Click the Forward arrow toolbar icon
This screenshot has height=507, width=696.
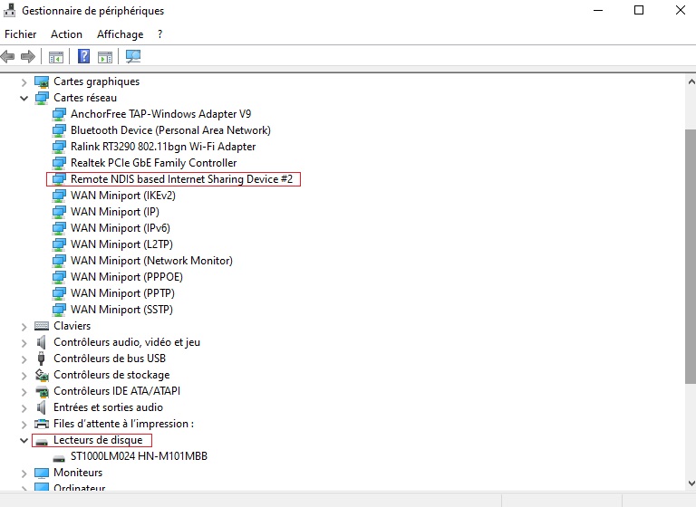pyautogui.click(x=28, y=57)
